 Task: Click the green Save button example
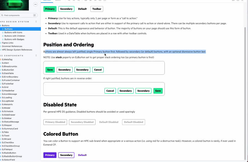[x=50, y=70]
